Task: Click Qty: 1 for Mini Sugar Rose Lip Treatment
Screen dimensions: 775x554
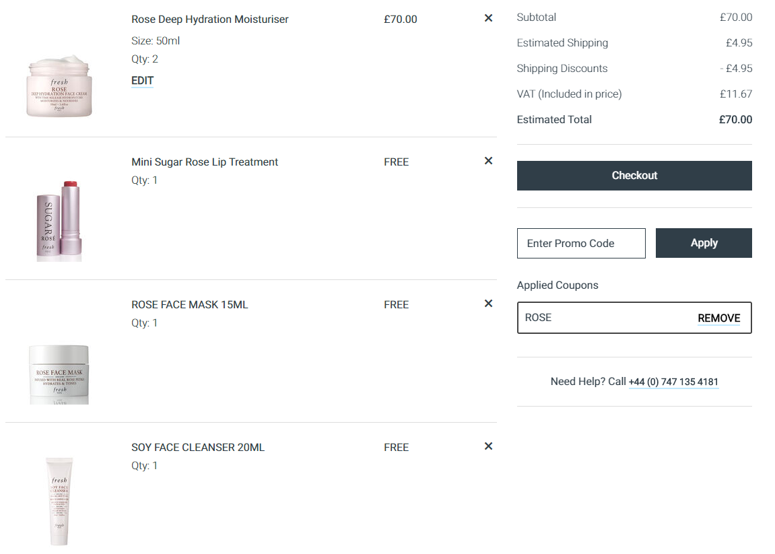Action: click(x=144, y=180)
